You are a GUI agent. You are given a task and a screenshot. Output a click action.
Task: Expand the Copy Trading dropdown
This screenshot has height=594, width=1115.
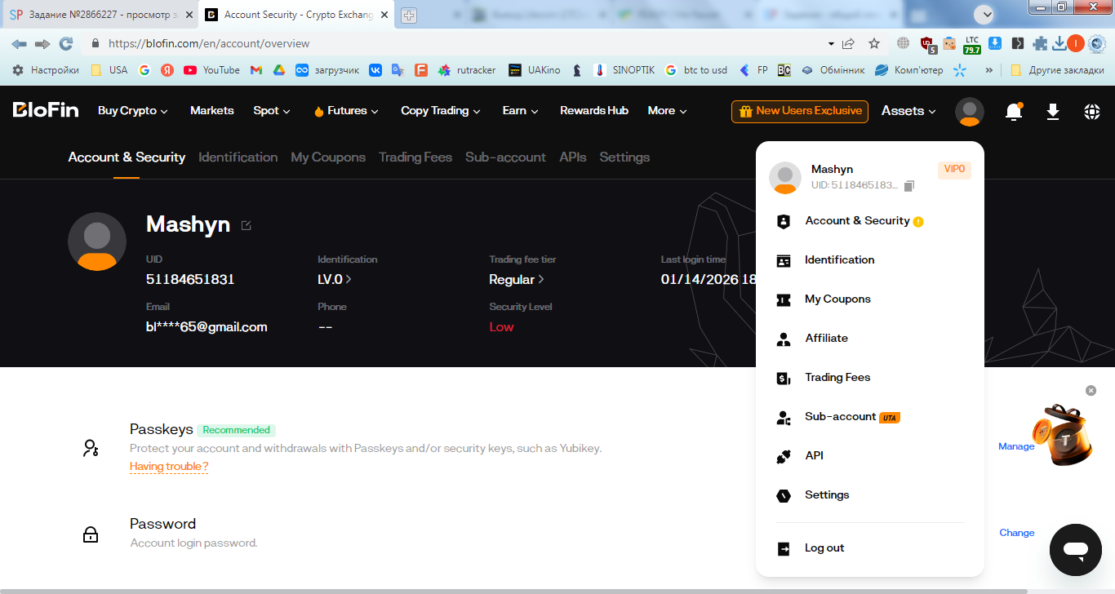(441, 111)
